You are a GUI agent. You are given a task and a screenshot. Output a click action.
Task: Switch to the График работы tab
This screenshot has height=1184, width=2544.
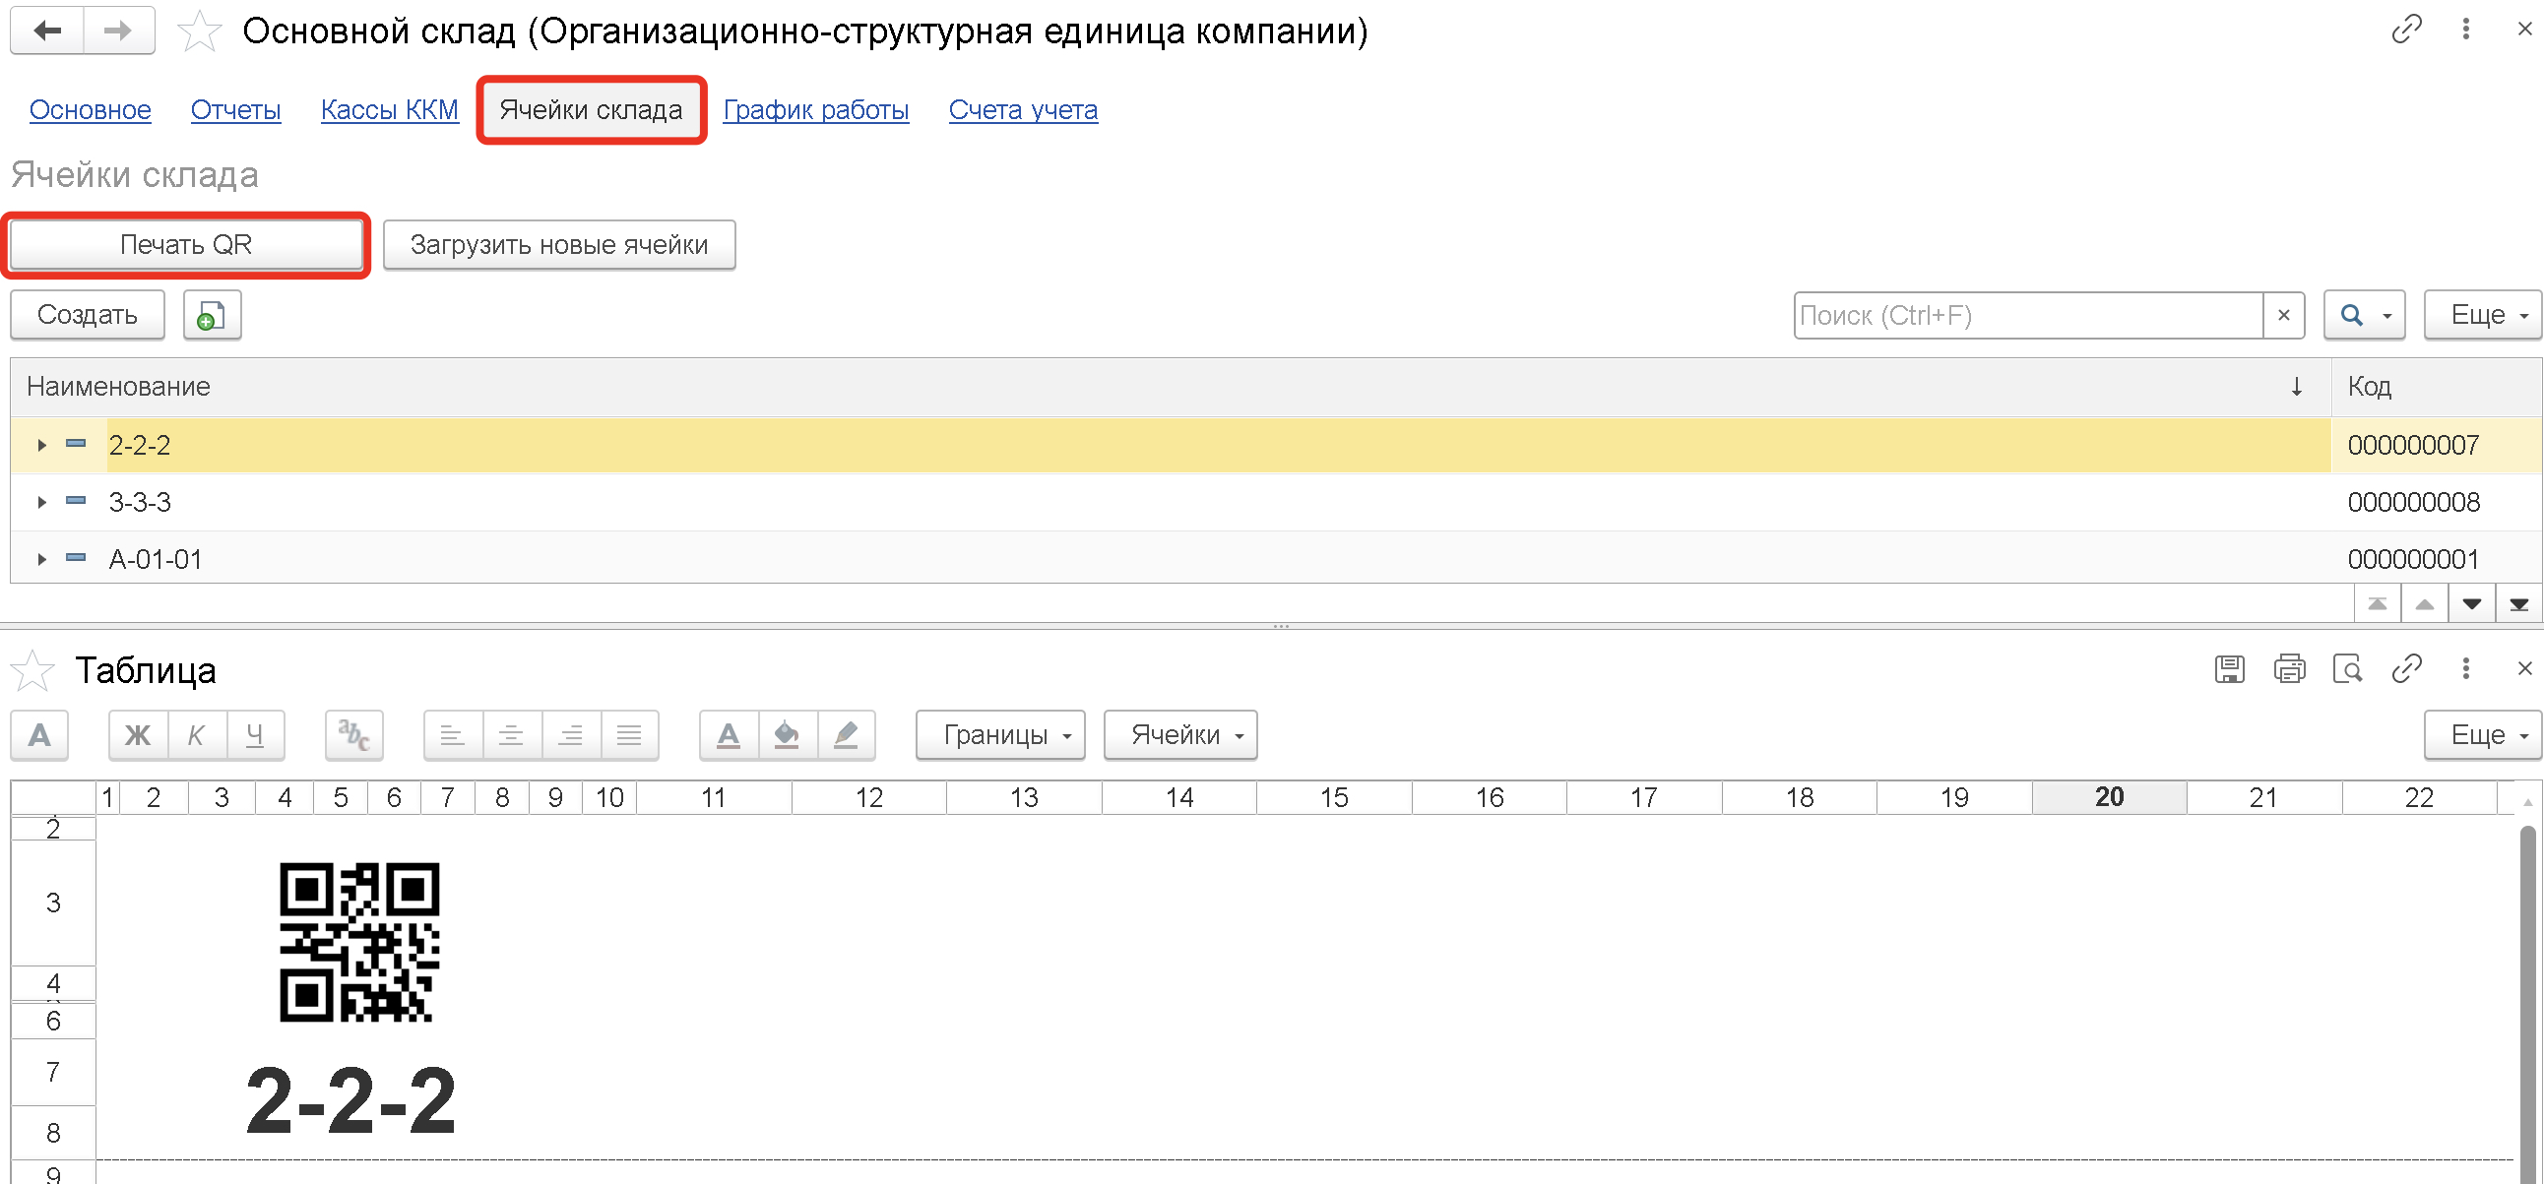point(816,109)
